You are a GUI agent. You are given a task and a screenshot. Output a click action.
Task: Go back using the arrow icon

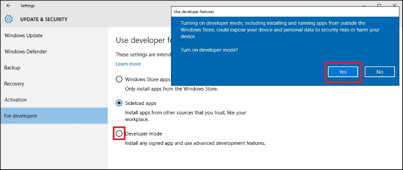coord(9,5)
